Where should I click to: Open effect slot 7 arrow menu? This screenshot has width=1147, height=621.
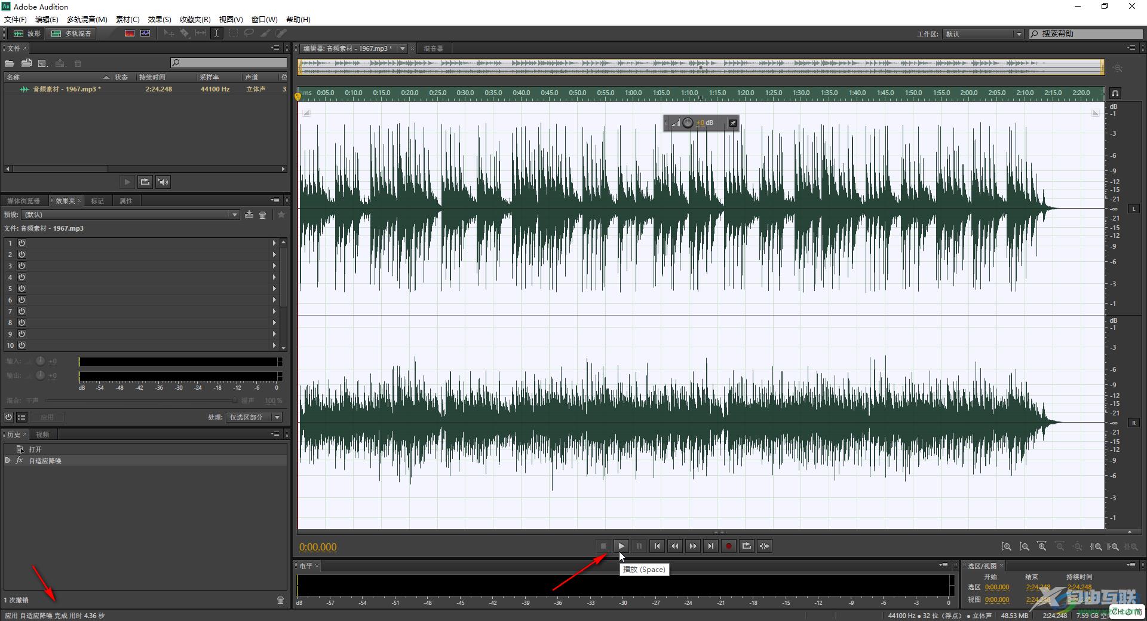point(274,311)
